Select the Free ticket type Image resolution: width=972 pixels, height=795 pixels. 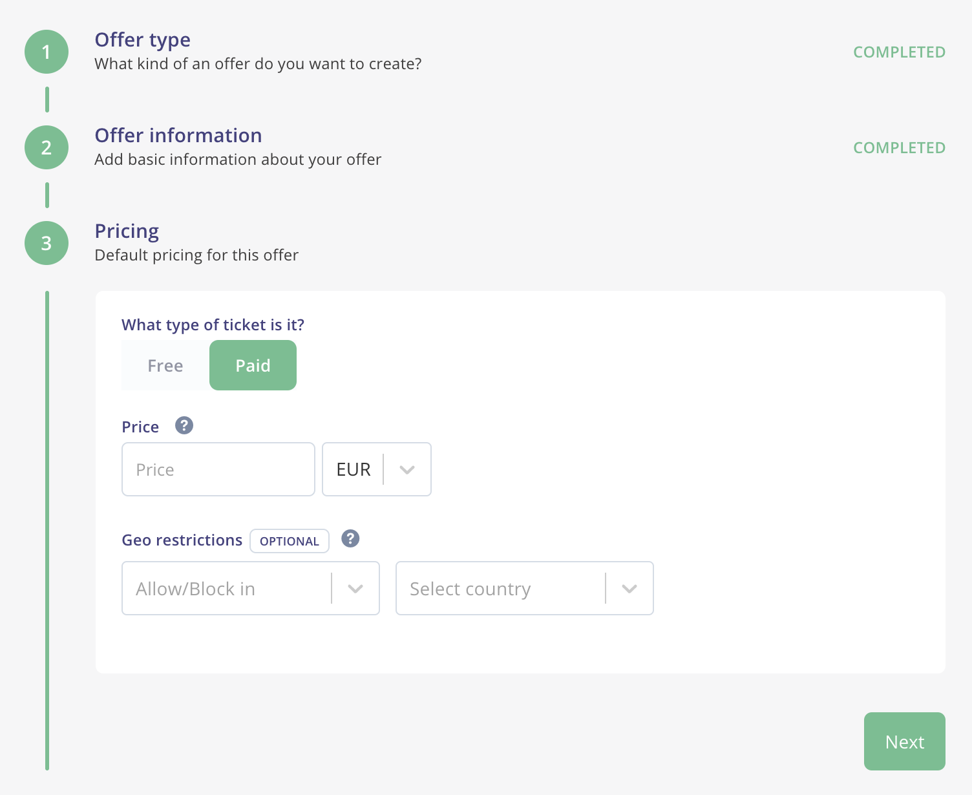tap(165, 365)
